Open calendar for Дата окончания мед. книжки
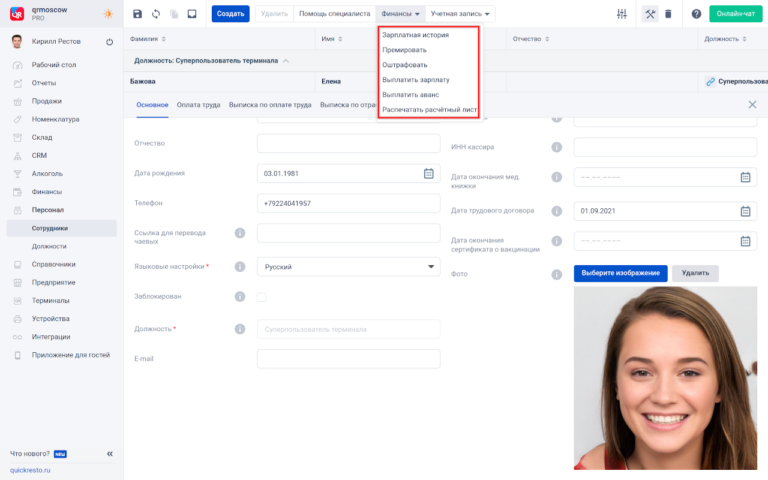Image resolution: width=768 pixels, height=480 pixels. click(x=745, y=177)
